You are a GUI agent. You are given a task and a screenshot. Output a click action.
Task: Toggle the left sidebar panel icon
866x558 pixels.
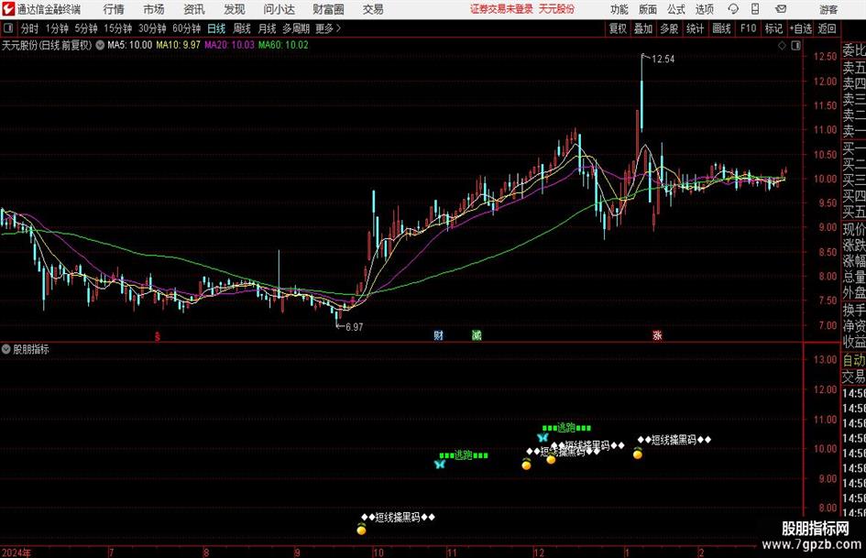[8, 28]
